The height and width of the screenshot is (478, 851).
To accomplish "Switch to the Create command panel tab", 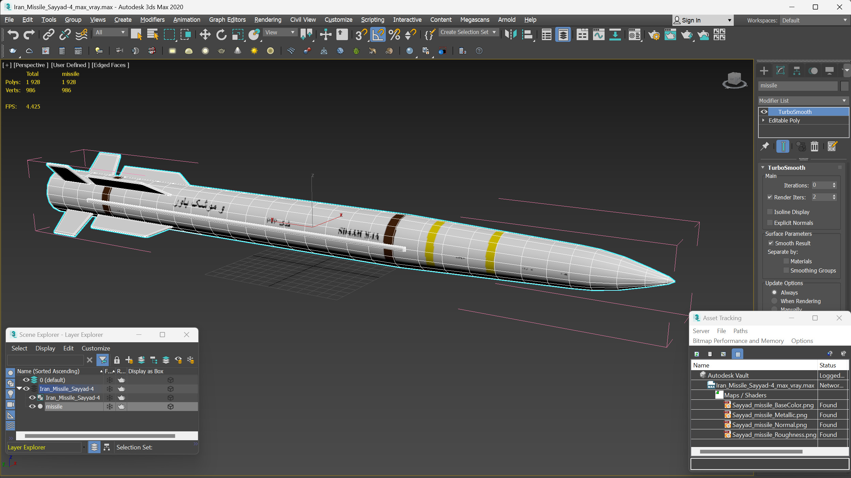I will 764,71.
